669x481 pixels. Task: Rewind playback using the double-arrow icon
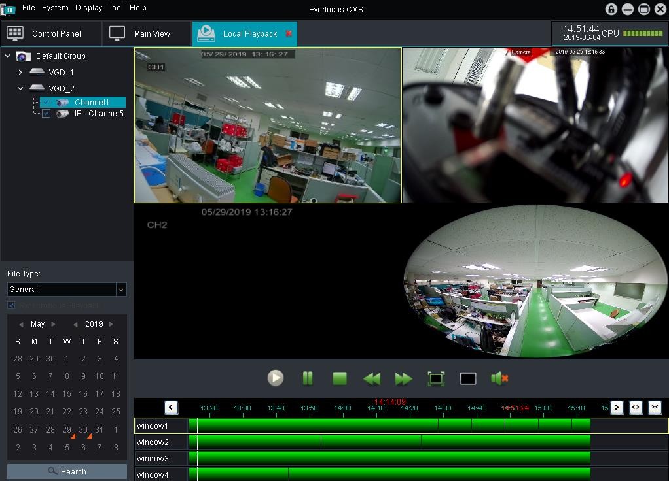click(372, 378)
